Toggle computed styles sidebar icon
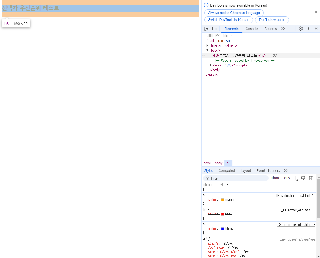The width and height of the screenshot is (320, 258). [x=311, y=178]
